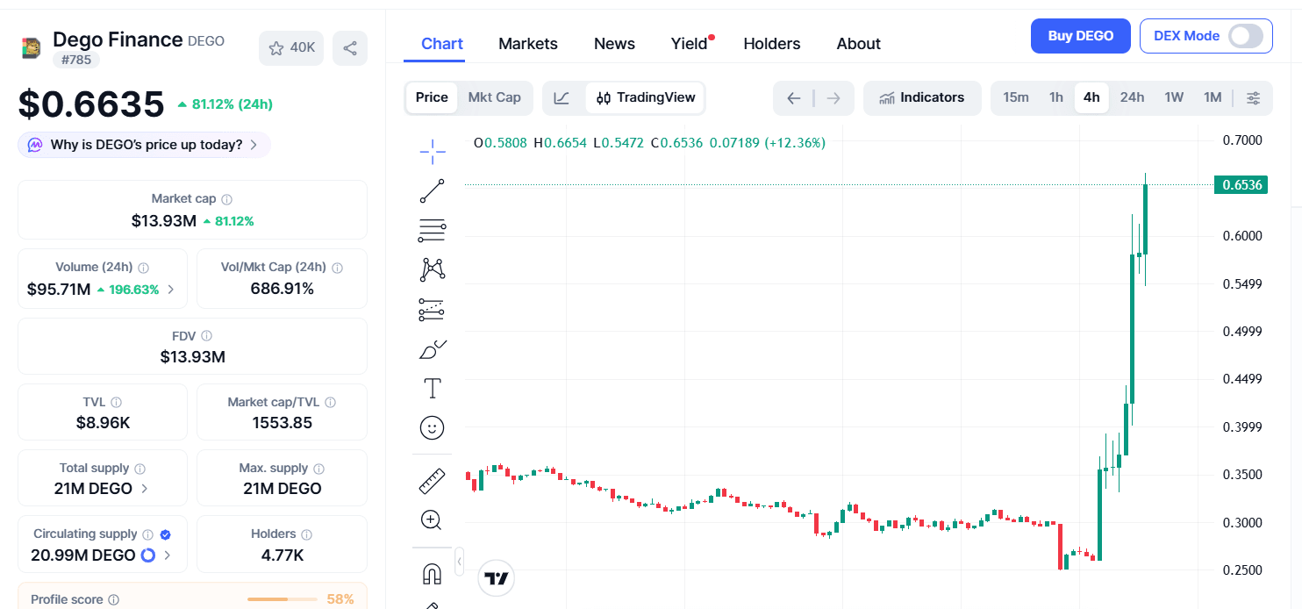Open the Indicators menu
This screenshot has width=1302, height=609.
click(x=921, y=97)
